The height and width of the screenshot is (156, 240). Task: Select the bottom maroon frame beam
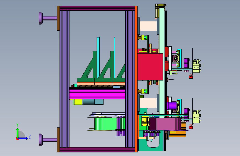(97, 150)
